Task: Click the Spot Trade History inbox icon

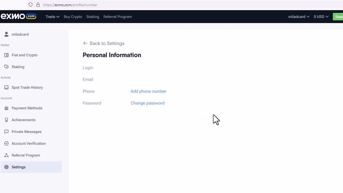Action: pyautogui.click(x=6, y=87)
